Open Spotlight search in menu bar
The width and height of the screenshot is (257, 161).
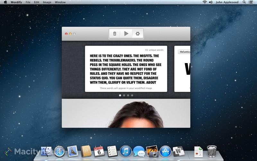click(x=244, y=2)
